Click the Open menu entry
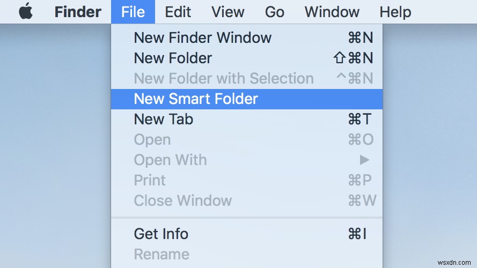Image resolution: width=477 pixels, height=268 pixels. tap(152, 139)
